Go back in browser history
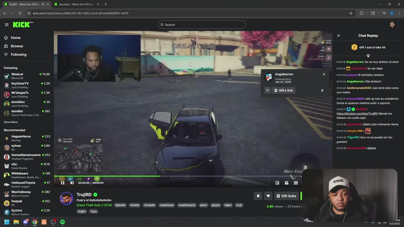 click(x=4, y=13)
